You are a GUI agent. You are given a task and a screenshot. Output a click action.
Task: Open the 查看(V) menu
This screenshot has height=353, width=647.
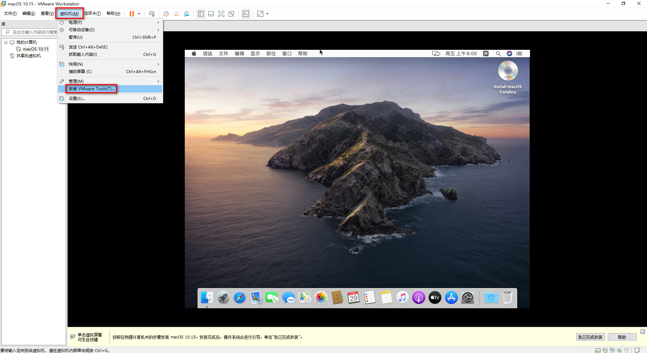(x=47, y=13)
